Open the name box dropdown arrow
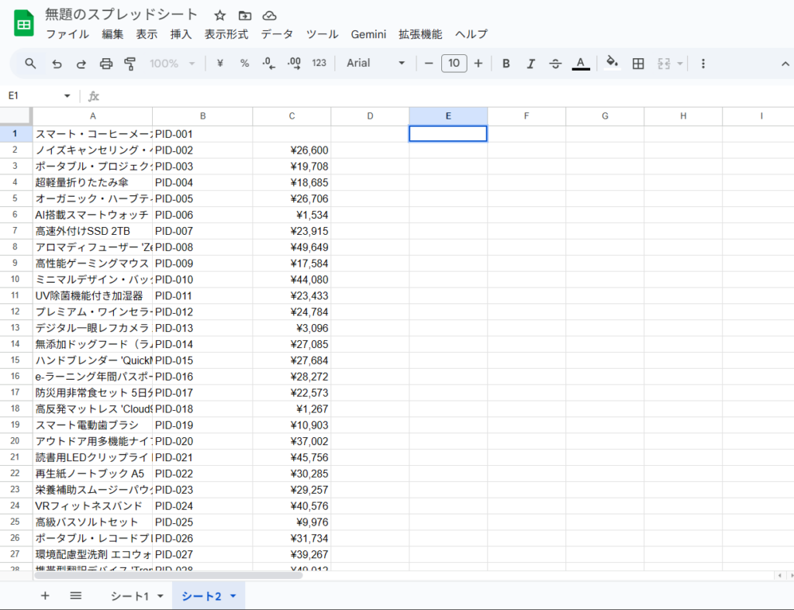The width and height of the screenshot is (794, 610). click(67, 96)
